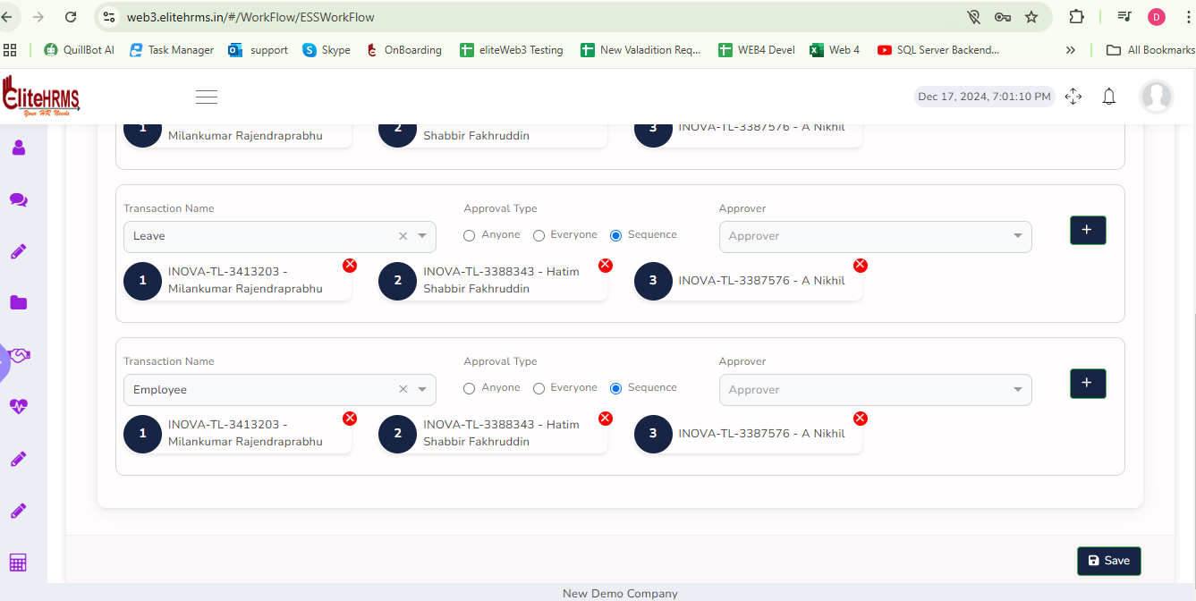This screenshot has height=601, width=1196.
Task: Click the notification bell icon
Action: pyautogui.click(x=1108, y=97)
